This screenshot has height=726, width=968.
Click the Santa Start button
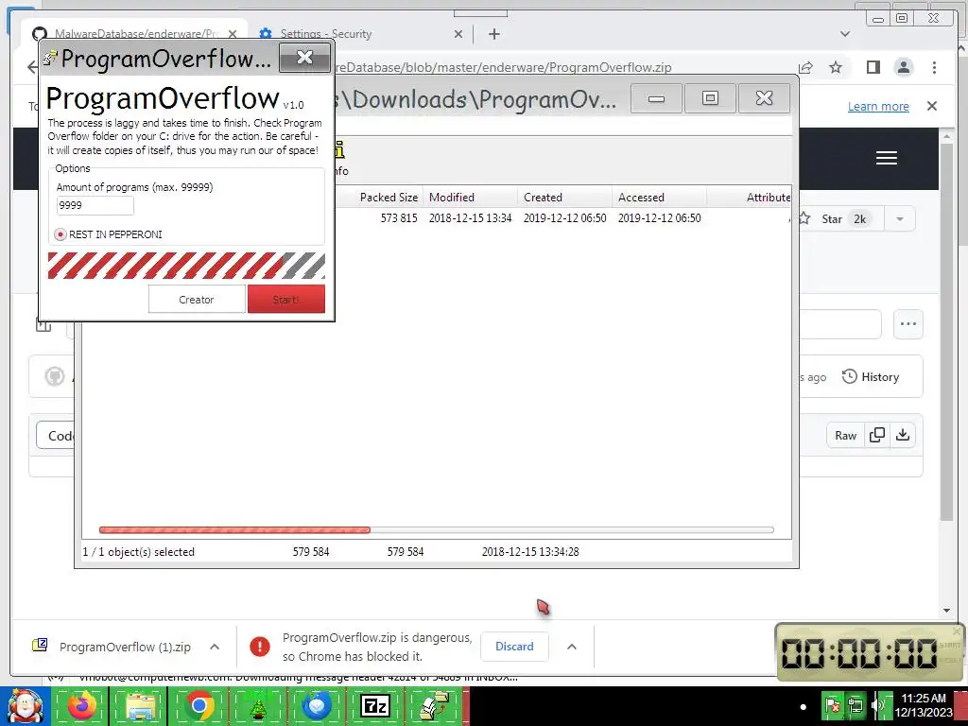[25, 705]
